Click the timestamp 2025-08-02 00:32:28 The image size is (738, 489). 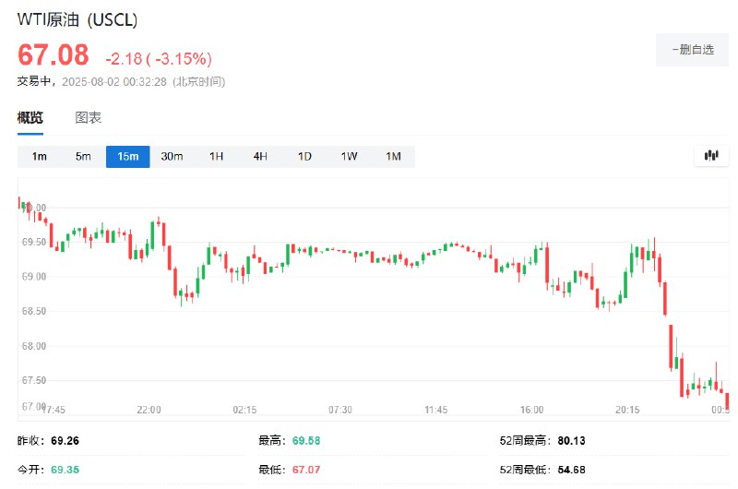(114, 82)
